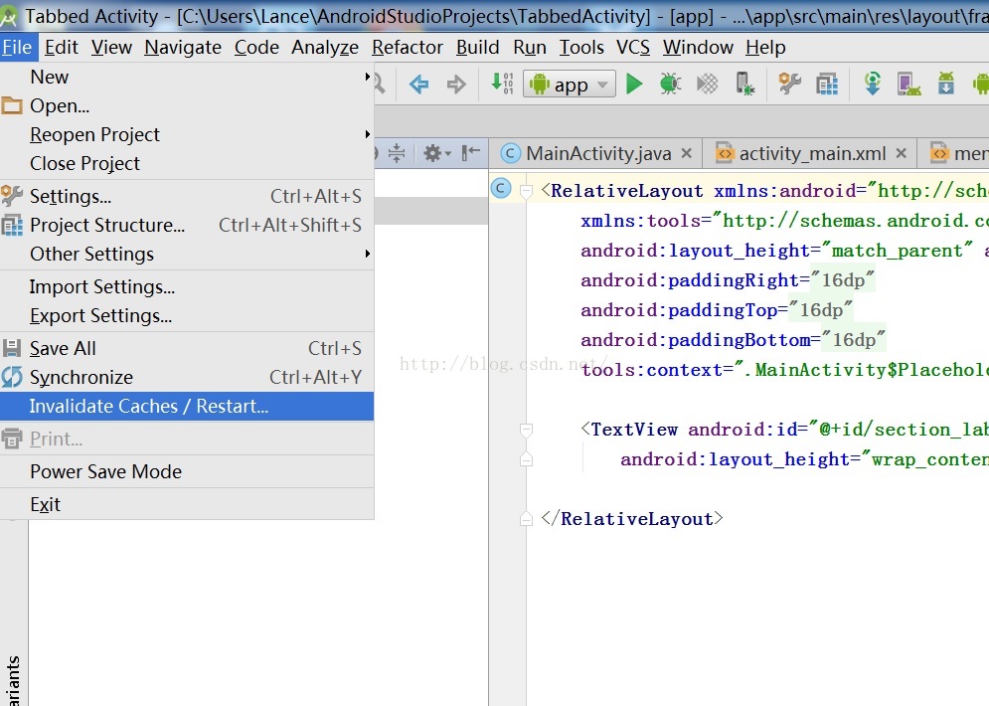
Task: Open the Build menu
Action: coord(477,48)
